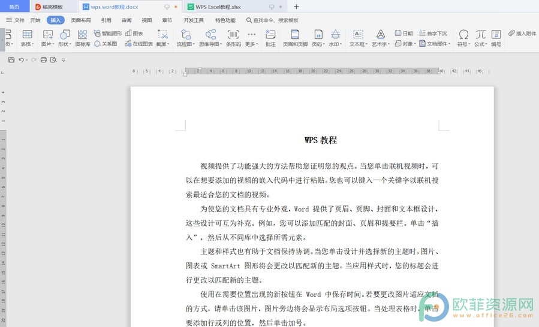Open the 文档部件 document parts dropdown
The height and width of the screenshot is (327, 539).
[x=435, y=44]
